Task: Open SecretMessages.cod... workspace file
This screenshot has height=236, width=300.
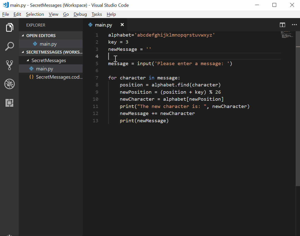Action: 51,77
